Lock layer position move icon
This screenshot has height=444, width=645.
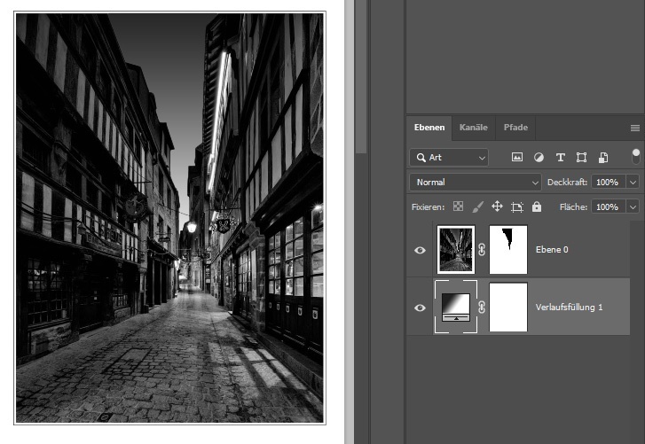pos(497,206)
